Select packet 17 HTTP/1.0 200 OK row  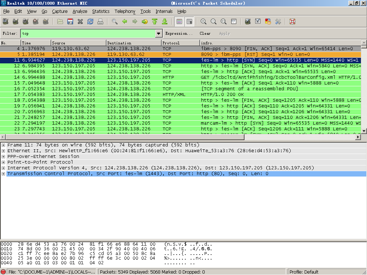coord(181,95)
